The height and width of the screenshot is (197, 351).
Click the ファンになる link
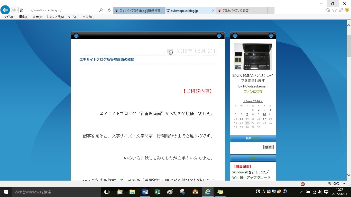coord(253,92)
